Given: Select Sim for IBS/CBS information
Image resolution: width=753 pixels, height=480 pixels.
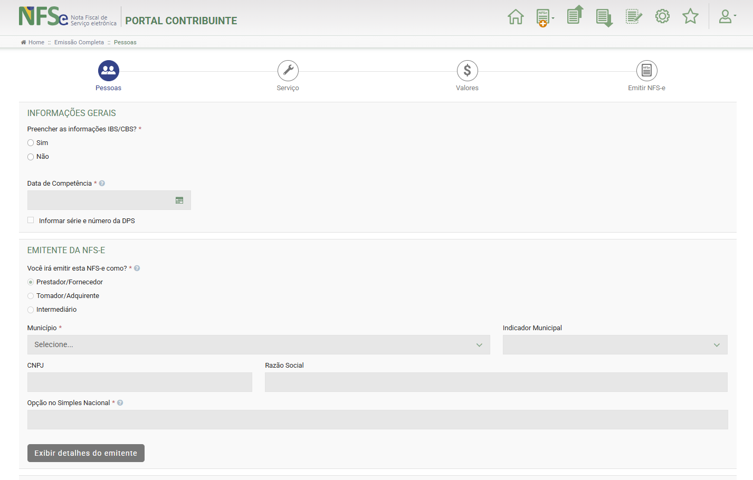Looking at the screenshot, I should pos(31,143).
